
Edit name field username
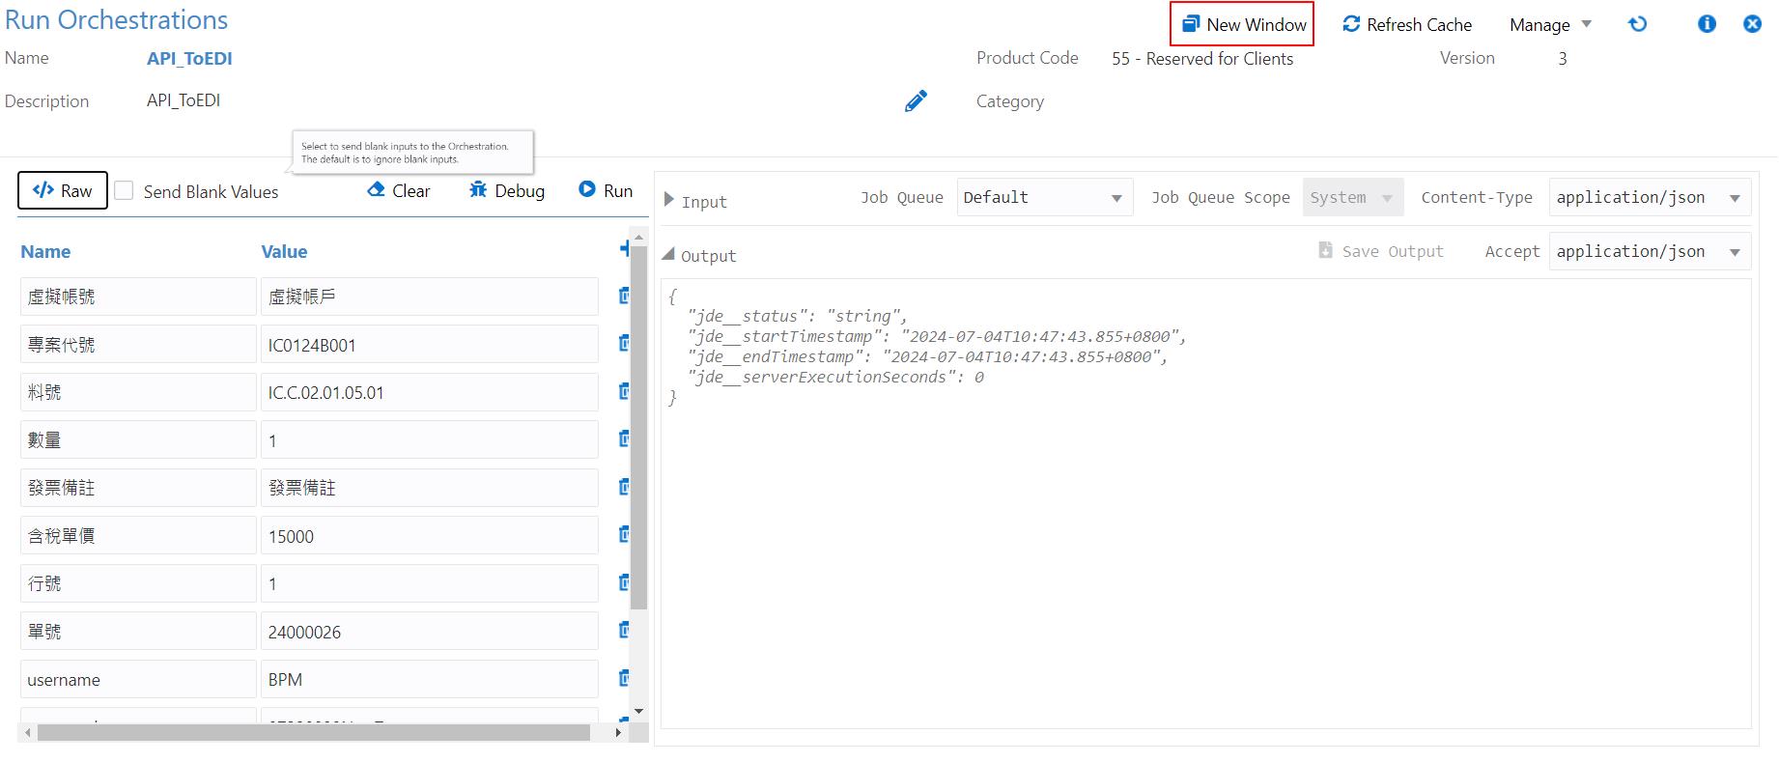click(138, 679)
